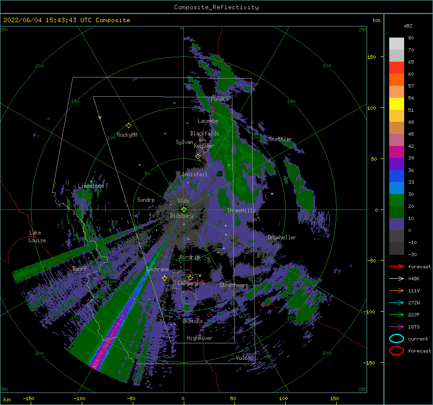The image size is (433, 405).
Task: Click the red forecast ellipse legend icon
Action: (396, 351)
